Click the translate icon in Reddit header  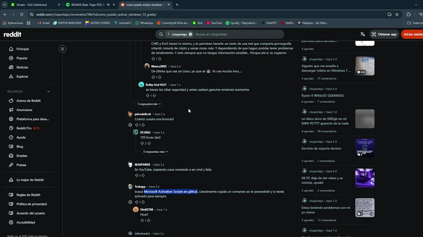(363, 34)
